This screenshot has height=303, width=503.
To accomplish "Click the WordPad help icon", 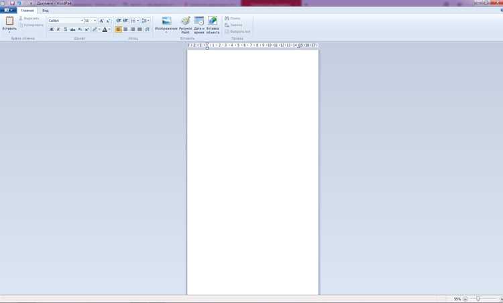I will click(502, 11).
